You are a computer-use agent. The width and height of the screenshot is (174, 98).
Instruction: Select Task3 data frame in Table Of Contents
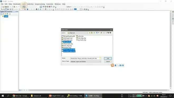click(x=6, y=16)
